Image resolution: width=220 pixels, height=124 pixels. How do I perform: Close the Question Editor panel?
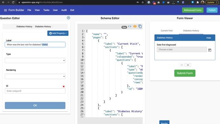68,18
